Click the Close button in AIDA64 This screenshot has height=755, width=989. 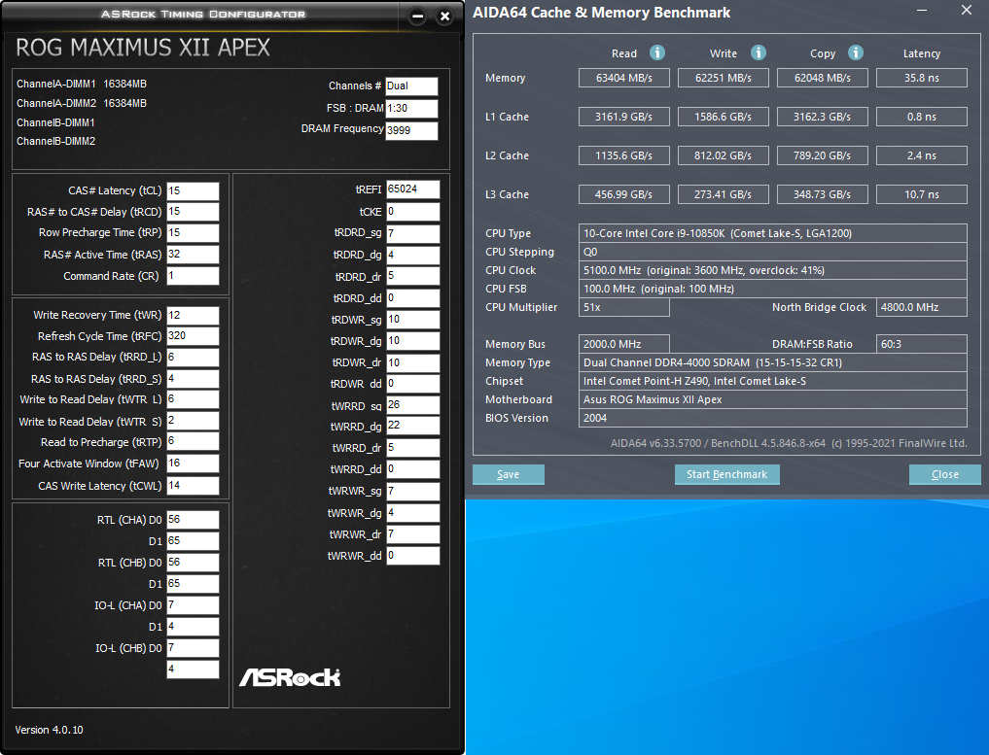coord(945,474)
